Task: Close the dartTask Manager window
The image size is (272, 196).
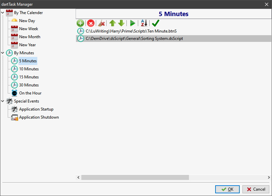Action: [x=267, y=4]
